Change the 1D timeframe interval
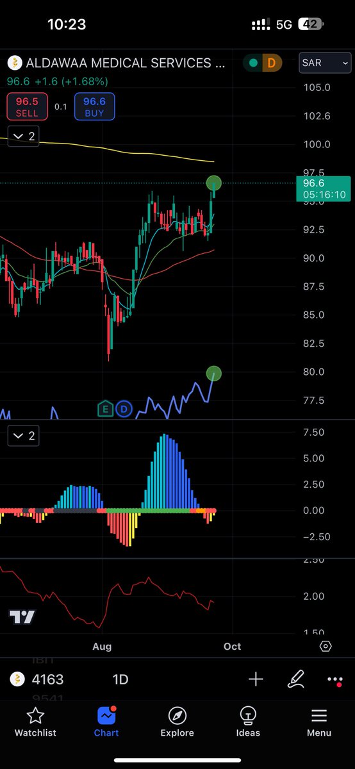This screenshot has height=769, width=355. click(120, 679)
